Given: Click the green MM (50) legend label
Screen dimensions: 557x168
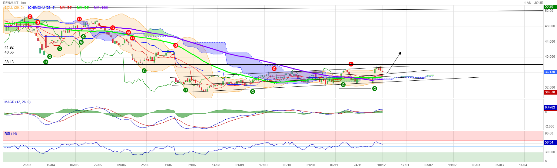Looking at the screenshot, I should [83, 8].
